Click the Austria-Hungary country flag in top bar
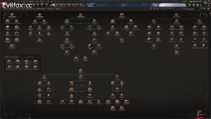Screen dimensions: 211x119 pyautogui.click(x=3, y=3)
